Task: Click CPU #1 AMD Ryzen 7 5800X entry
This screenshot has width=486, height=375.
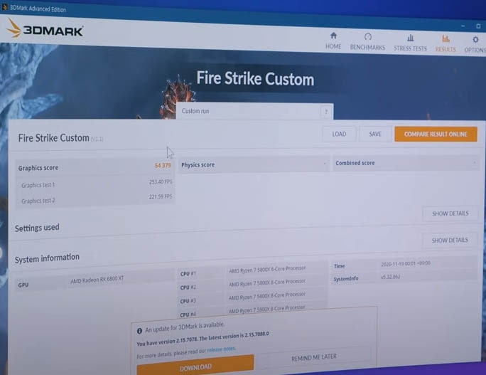Action: 267,270
